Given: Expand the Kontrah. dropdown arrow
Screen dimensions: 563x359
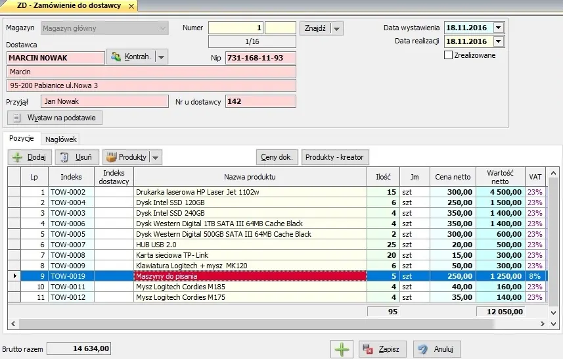Looking at the screenshot, I should (162, 57).
